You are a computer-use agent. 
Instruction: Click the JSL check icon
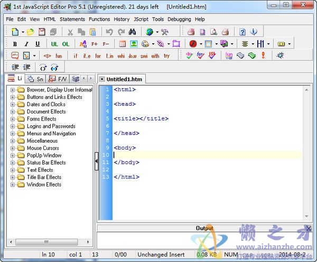pyautogui.click(x=212, y=55)
